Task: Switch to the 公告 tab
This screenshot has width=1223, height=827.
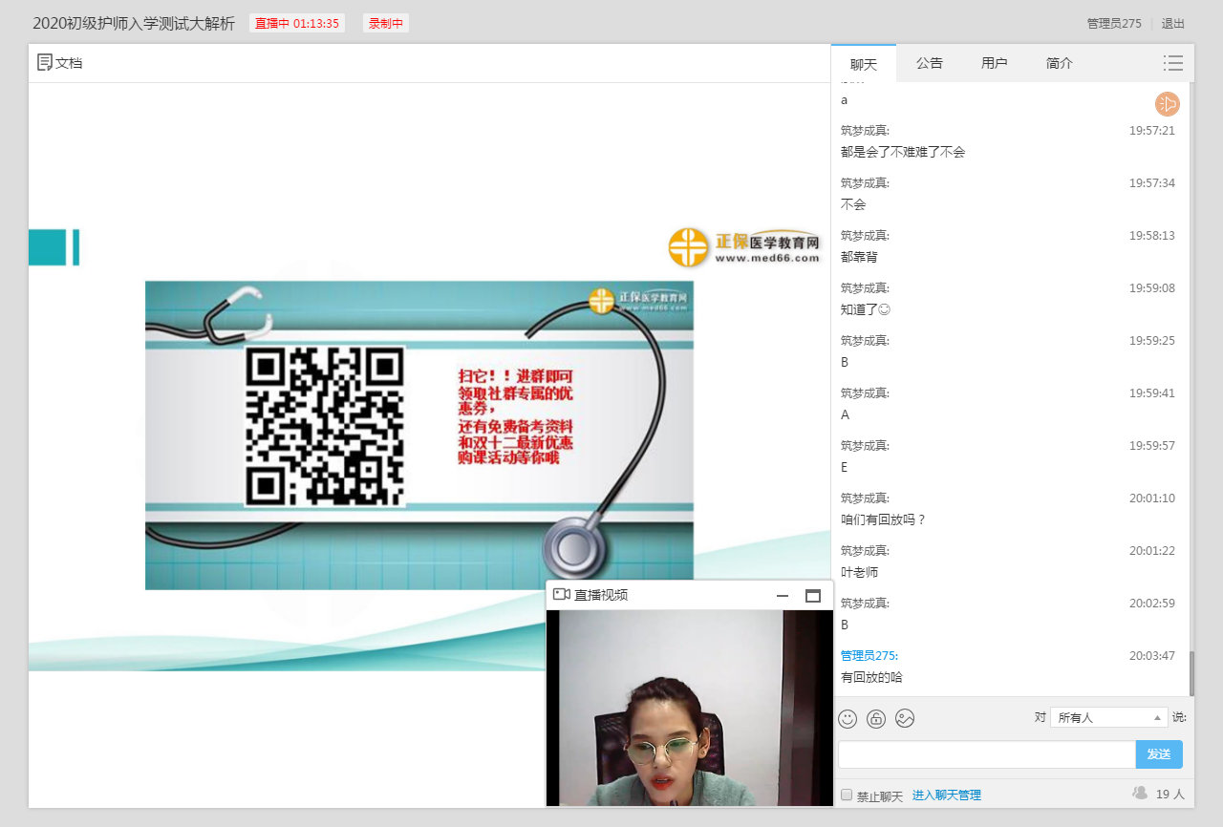Action: (x=929, y=63)
